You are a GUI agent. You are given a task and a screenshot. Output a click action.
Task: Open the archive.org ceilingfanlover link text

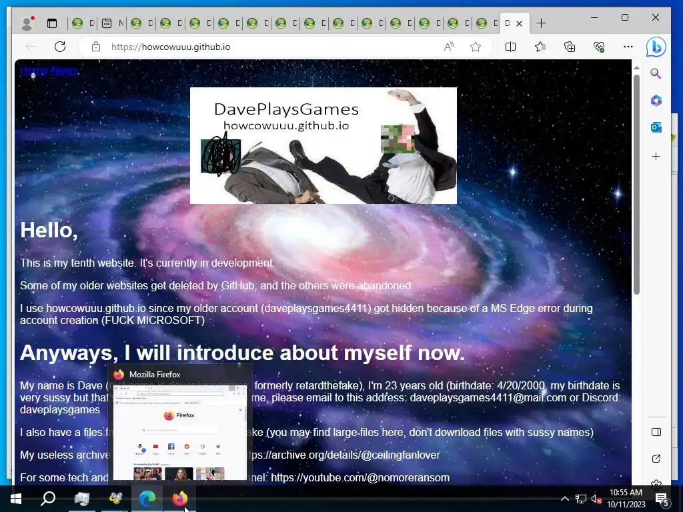[343, 455]
